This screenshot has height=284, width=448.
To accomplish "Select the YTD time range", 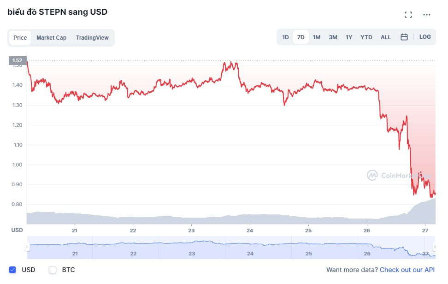I will pyautogui.click(x=366, y=37).
